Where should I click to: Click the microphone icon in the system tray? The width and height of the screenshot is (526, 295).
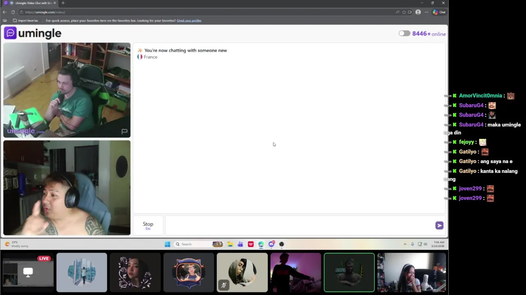point(412,244)
